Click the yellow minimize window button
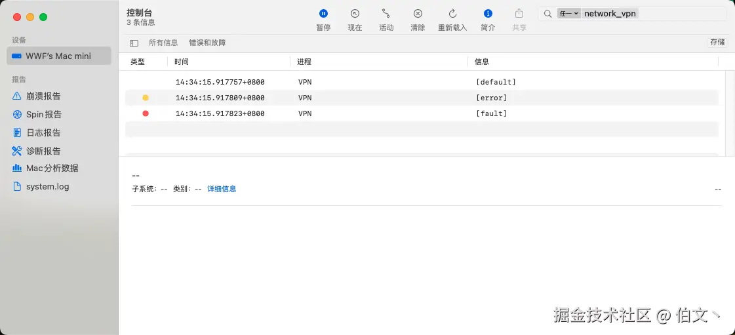This screenshot has height=335, width=735. (30, 17)
